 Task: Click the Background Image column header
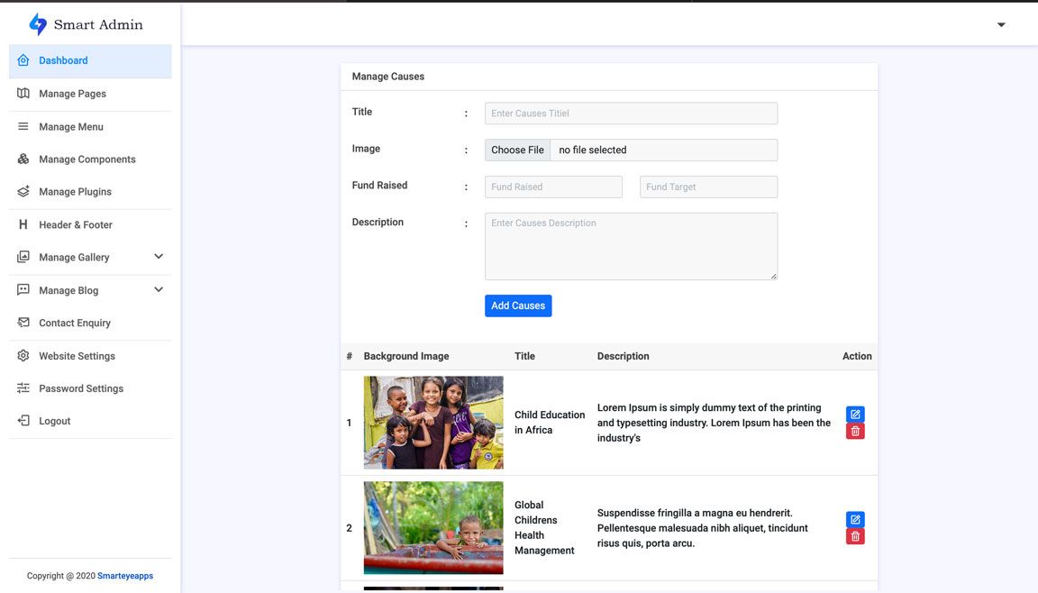(x=405, y=356)
